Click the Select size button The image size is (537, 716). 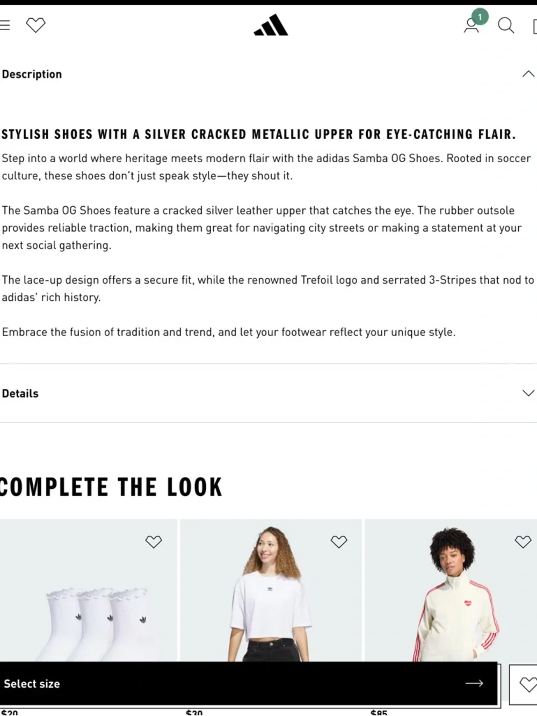(249, 683)
